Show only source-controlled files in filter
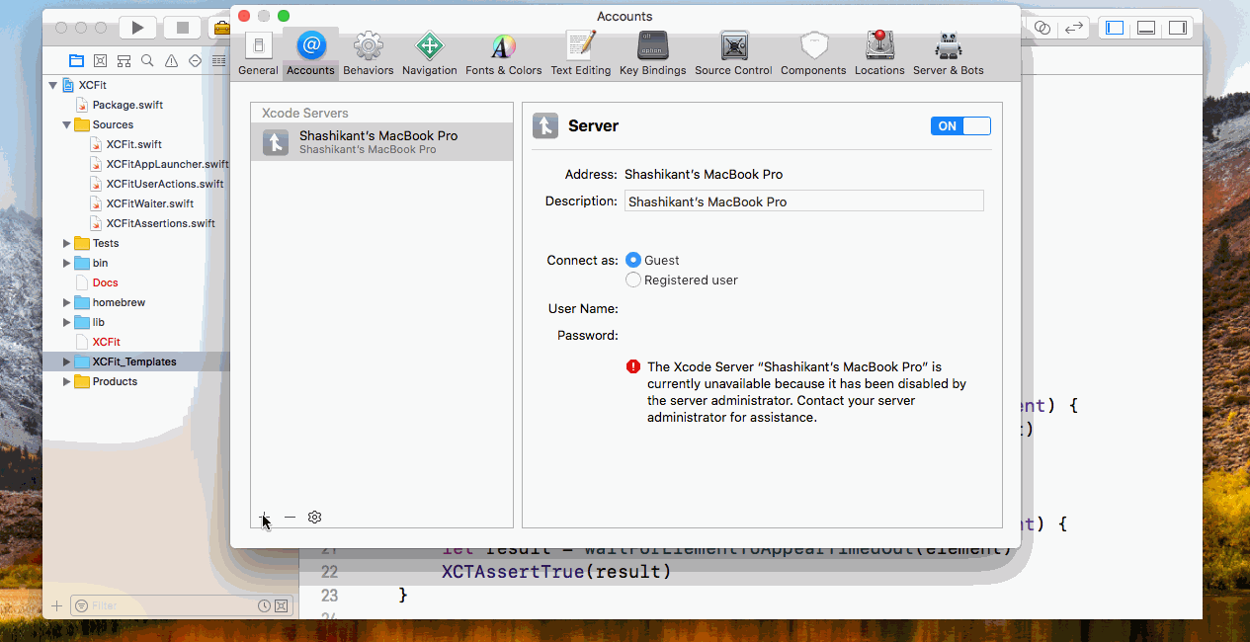Viewport: 1250px width, 642px height. pyautogui.click(x=282, y=605)
